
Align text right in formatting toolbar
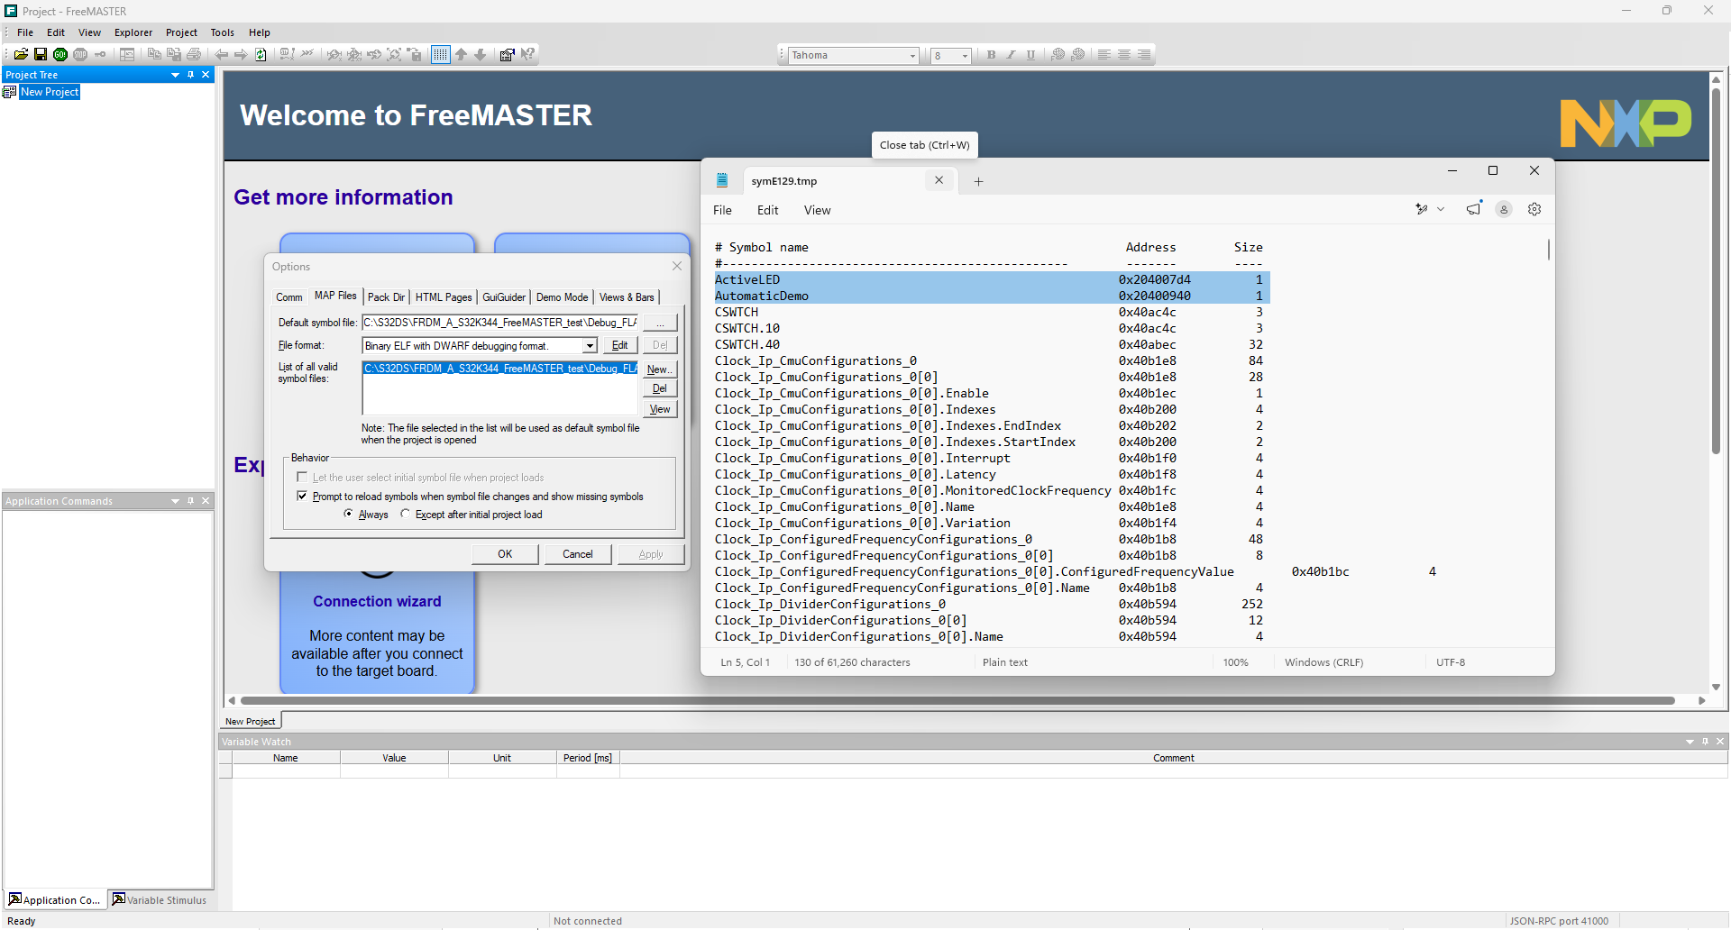coord(1144,55)
